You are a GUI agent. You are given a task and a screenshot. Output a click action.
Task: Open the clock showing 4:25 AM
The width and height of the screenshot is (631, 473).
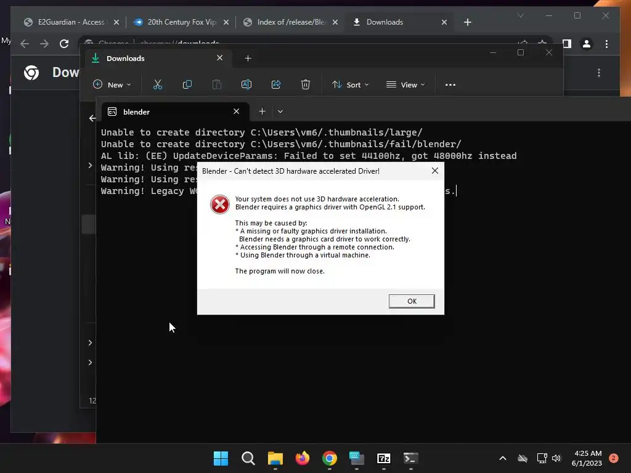[587, 458]
